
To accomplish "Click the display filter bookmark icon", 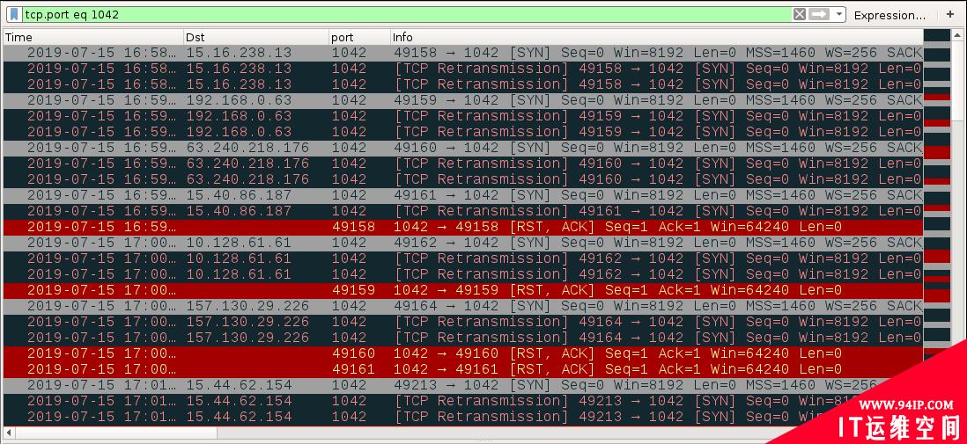I will pyautogui.click(x=14, y=14).
